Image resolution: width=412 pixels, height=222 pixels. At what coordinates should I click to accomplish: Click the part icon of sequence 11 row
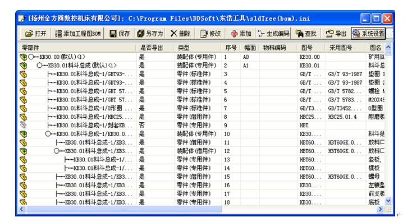[23, 142]
